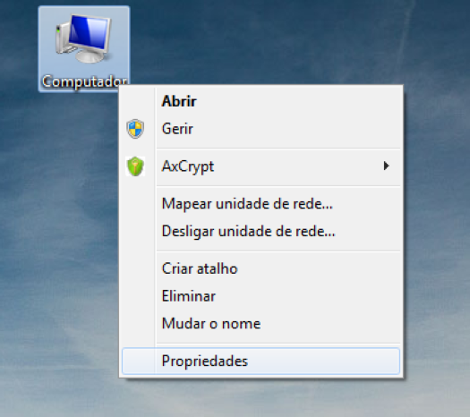Click the Computador icon text label

click(84, 81)
